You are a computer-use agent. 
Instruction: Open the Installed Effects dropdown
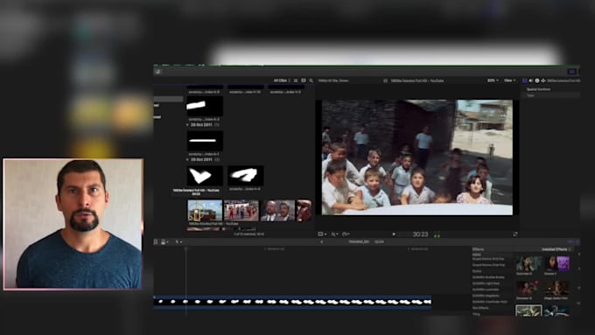pyautogui.click(x=556, y=249)
